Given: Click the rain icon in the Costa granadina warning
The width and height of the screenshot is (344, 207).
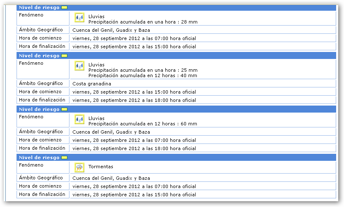Looking at the screenshot, I should 79,66.
